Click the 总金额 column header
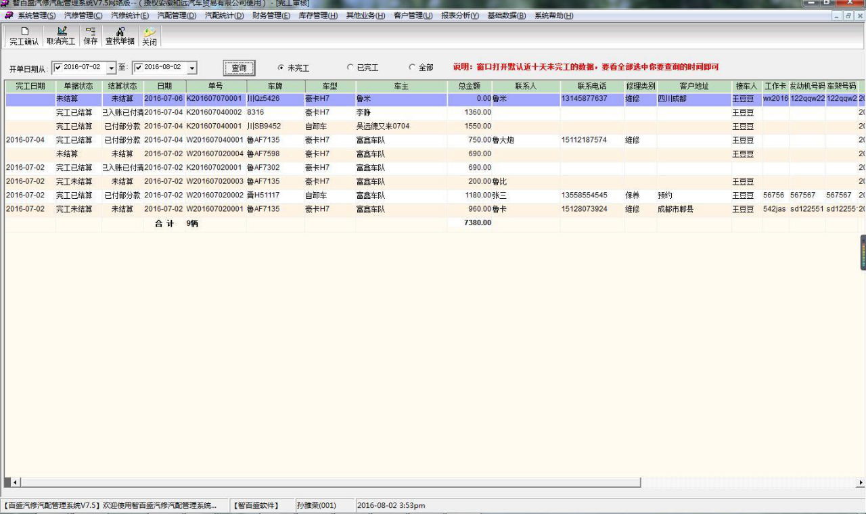Screen dimensions: 866x514 [x=470, y=87]
